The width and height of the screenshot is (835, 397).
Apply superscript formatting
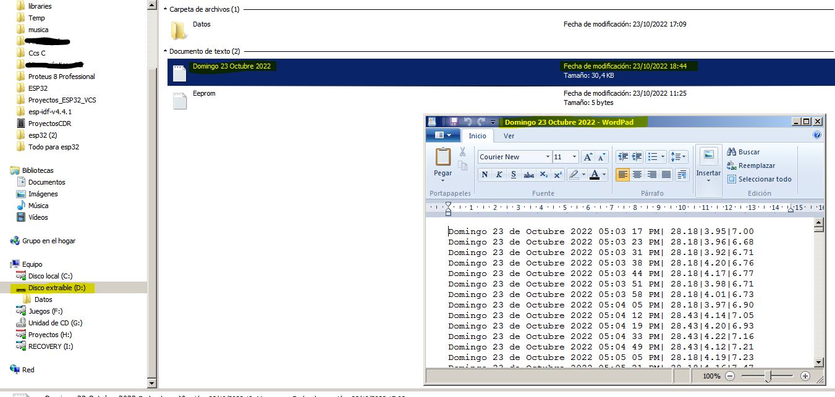[x=557, y=175]
